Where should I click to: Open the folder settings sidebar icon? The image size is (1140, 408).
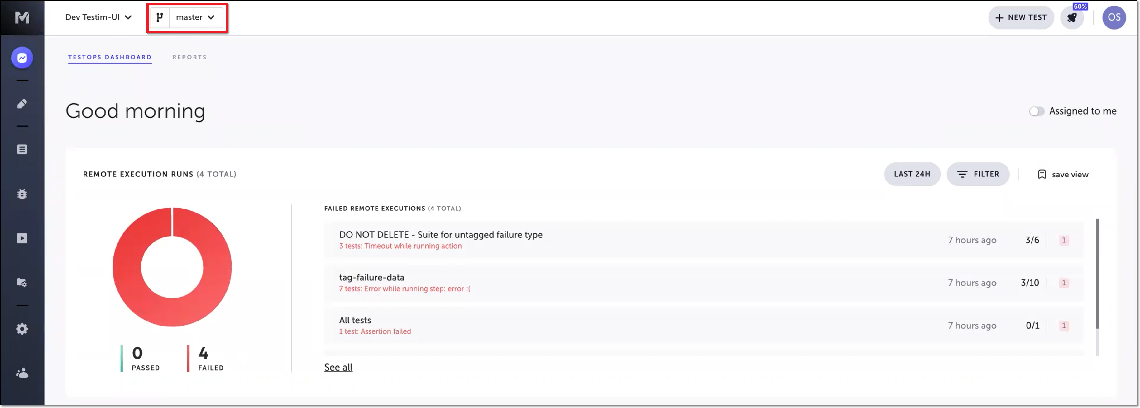22,283
